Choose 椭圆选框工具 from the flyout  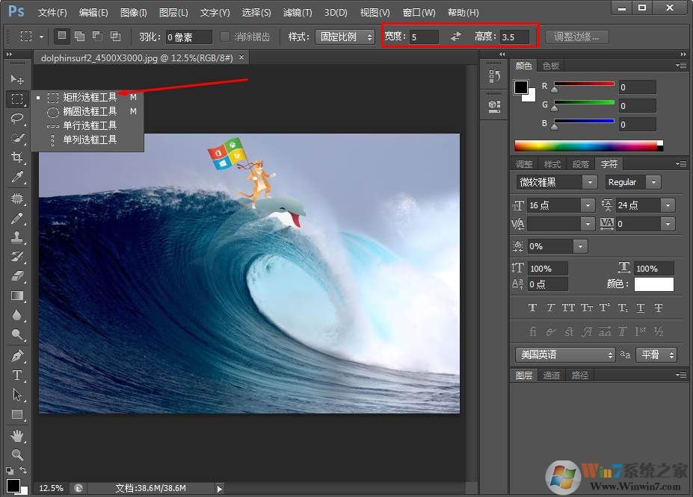point(90,111)
